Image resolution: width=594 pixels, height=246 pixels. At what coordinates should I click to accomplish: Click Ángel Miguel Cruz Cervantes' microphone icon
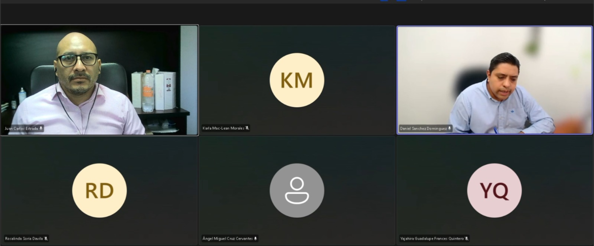256,238
